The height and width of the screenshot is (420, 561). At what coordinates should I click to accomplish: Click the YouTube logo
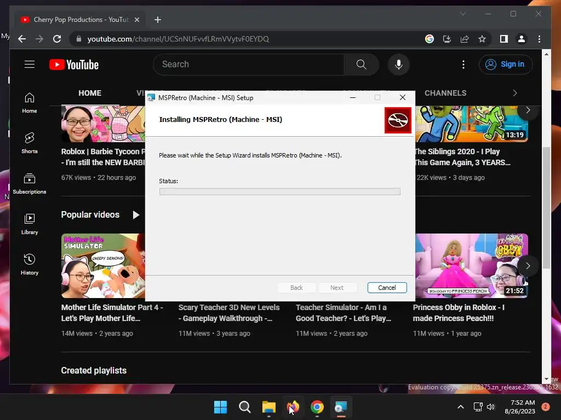[x=74, y=65]
